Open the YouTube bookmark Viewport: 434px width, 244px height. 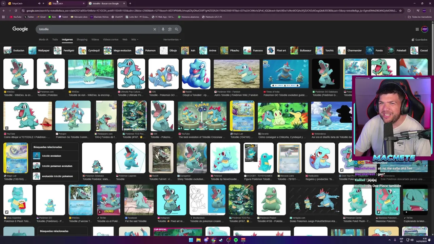point(16,17)
